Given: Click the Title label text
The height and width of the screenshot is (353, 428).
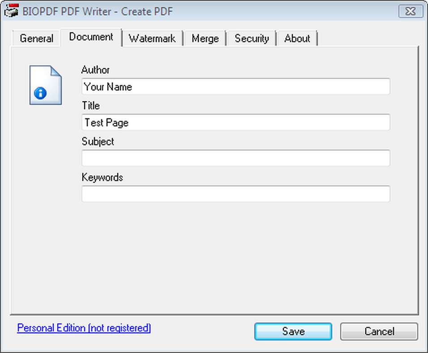Looking at the screenshot, I should (91, 106).
